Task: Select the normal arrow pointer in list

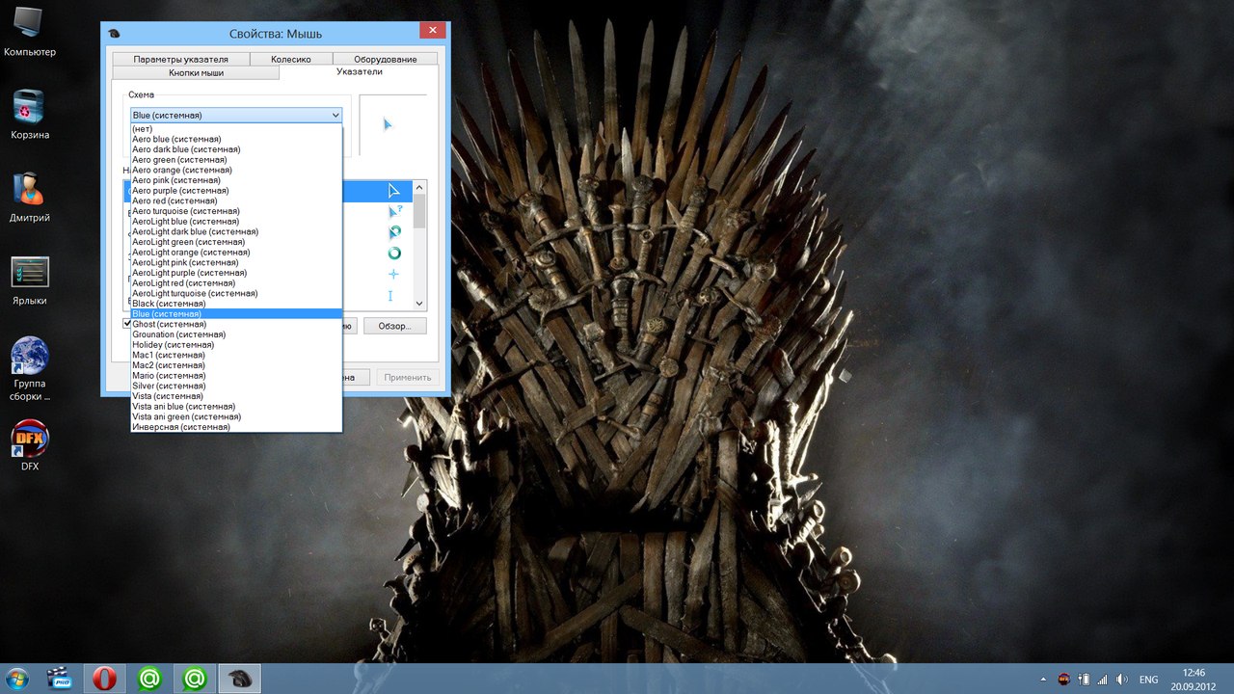Action: (393, 191)
